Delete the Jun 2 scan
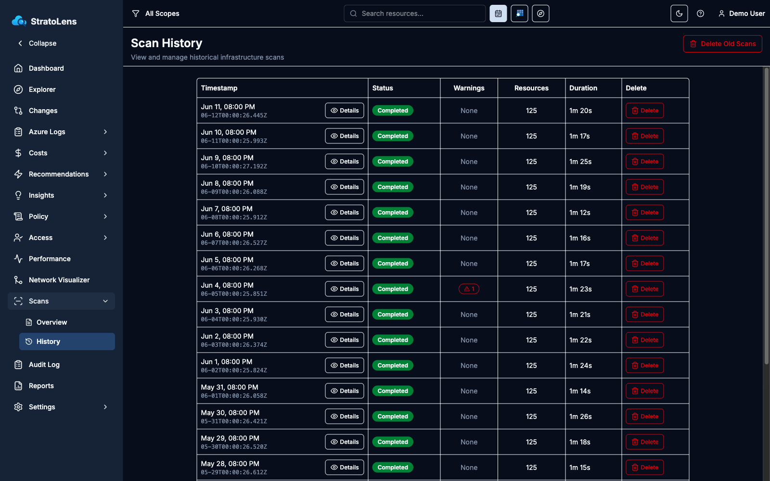The width and height of the screenshot is (770, 481). [x=645, y=340]
